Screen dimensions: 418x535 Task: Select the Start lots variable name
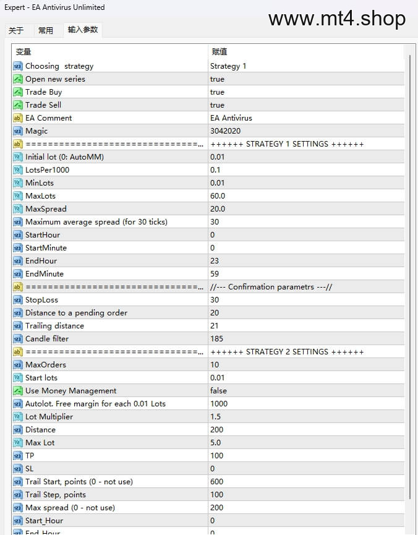(41, 378)
